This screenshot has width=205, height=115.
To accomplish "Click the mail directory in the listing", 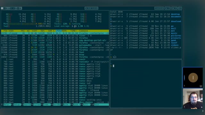I will (x=174, y=28).
